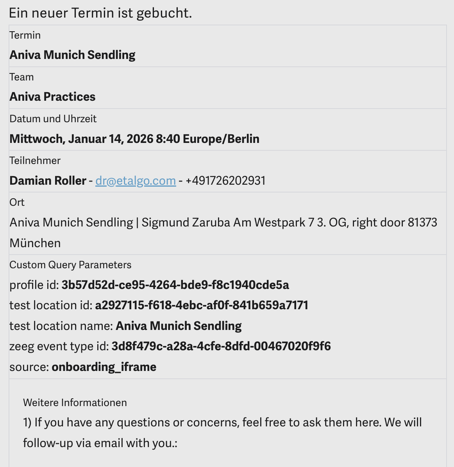454x467 pixels.
Task: Click the zeeg event type id value
Action: 221,346
